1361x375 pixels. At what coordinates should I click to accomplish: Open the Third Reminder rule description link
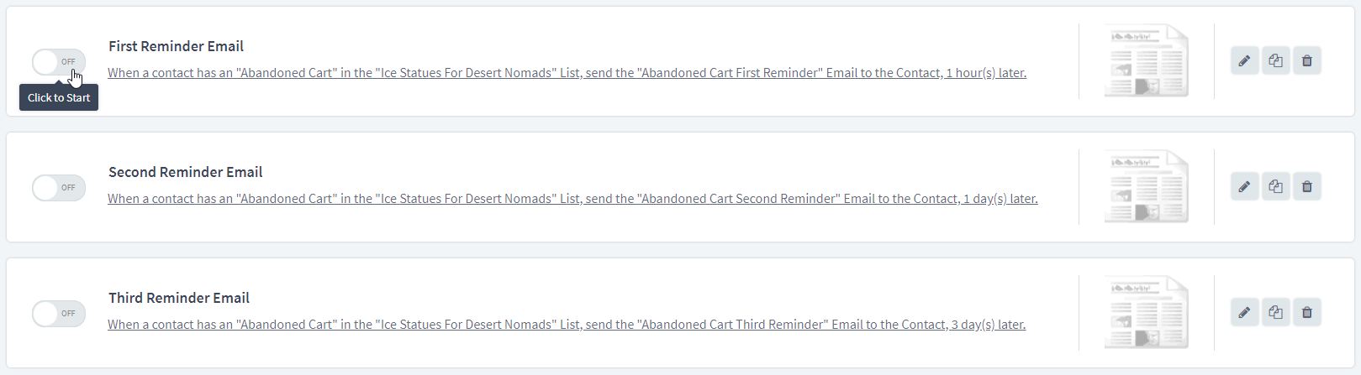(567, 325)
